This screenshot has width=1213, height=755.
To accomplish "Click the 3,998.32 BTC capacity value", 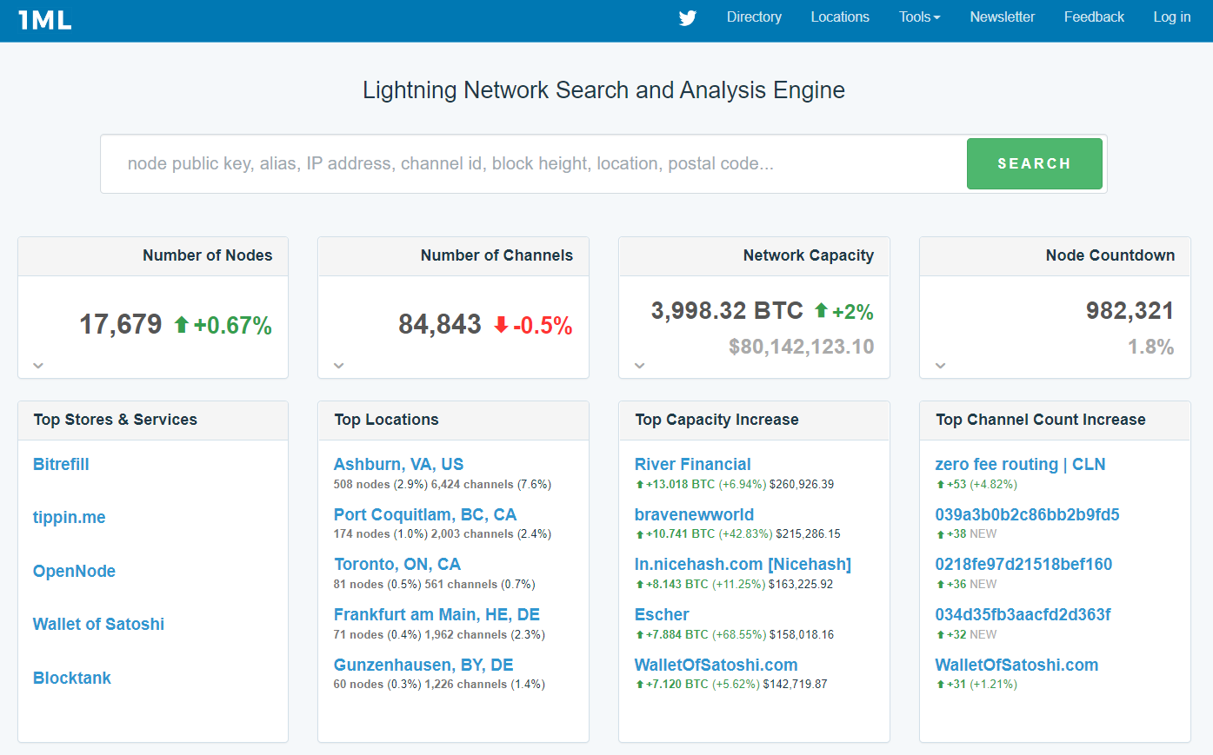I will (x=727, y=310).
